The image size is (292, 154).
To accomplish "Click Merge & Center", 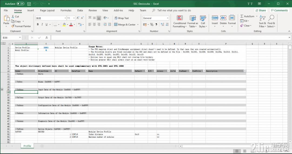I will coord(125,24).
